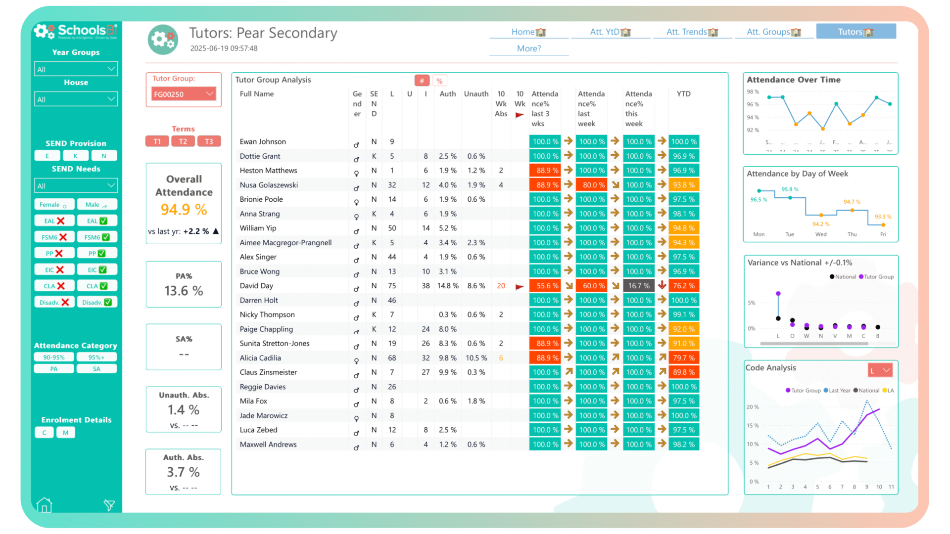Switch to the Att. Trends tab
950x534 pixels.
point(692,32)
